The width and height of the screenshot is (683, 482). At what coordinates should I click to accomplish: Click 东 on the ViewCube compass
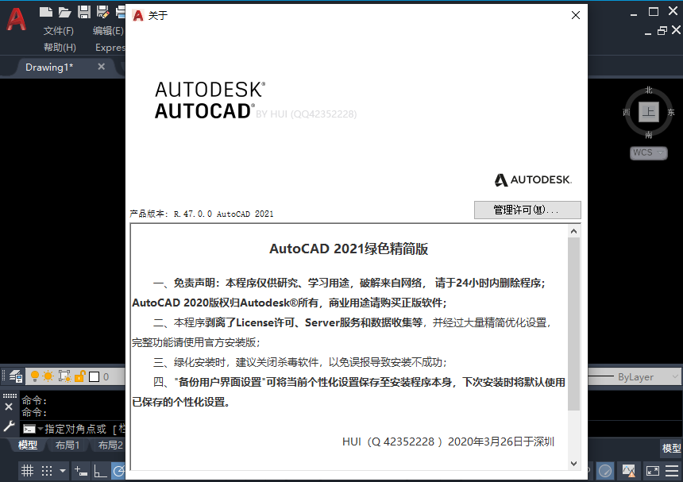click(x=671, y=112)
